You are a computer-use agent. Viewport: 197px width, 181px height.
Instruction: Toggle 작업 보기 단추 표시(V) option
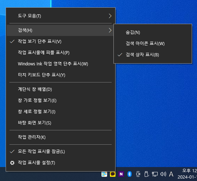pyautogui.click(x=60, y=41)
